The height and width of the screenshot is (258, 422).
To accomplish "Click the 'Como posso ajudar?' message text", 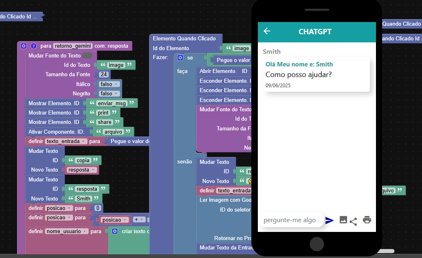I will pyautogui.click(x=299, y=75).
